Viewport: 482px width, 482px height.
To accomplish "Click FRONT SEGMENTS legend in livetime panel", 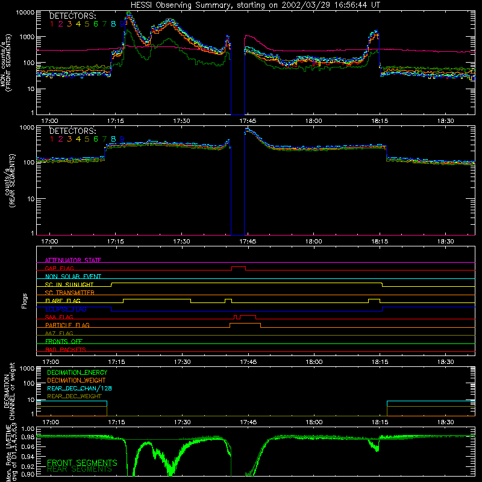I will tap(82, 463).
